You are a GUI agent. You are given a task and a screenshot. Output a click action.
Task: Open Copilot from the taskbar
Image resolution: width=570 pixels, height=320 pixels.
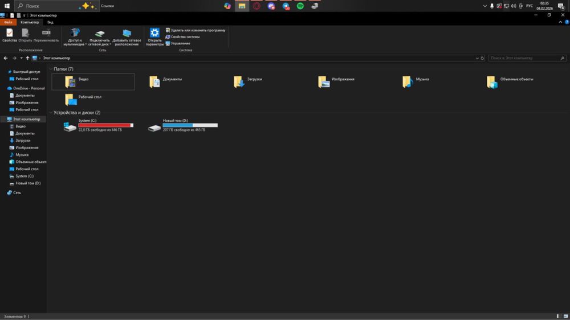coord(227,6)
